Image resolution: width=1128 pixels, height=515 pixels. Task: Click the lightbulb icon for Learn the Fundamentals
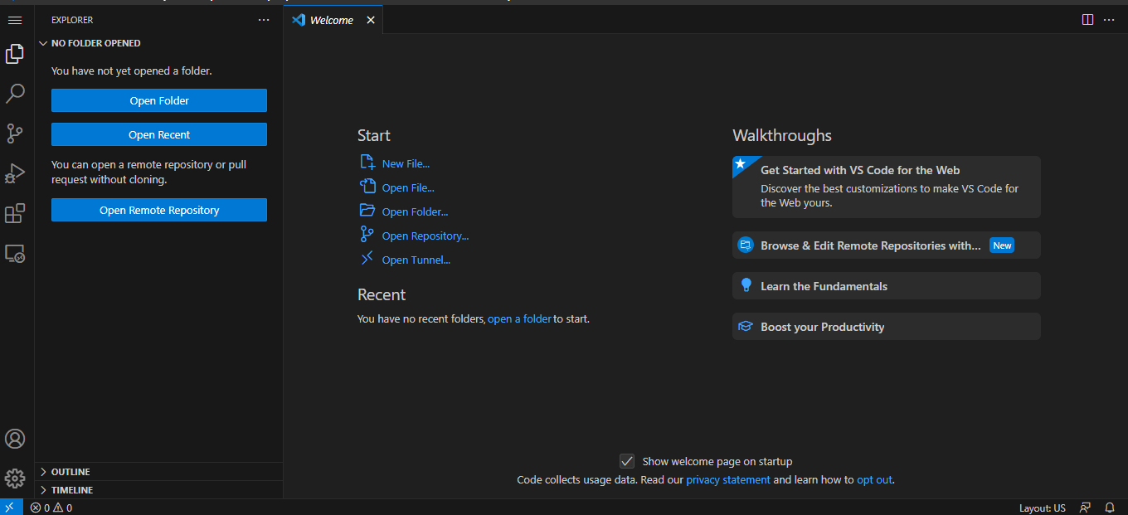746,286
